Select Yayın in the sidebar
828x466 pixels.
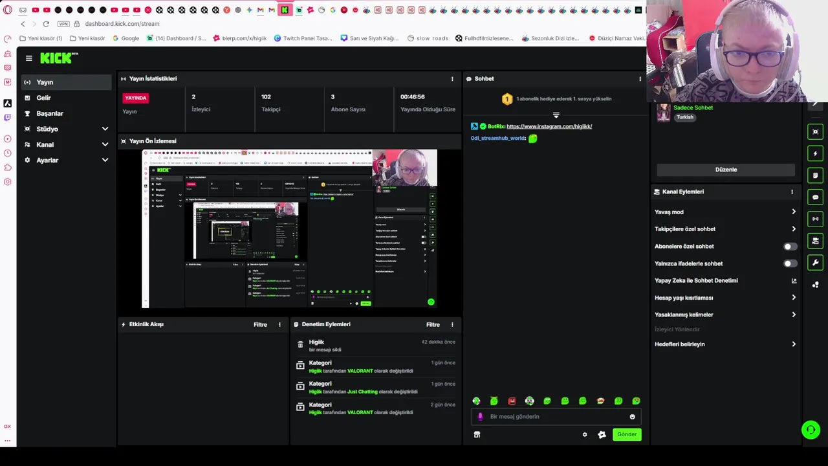click(65, 82)
